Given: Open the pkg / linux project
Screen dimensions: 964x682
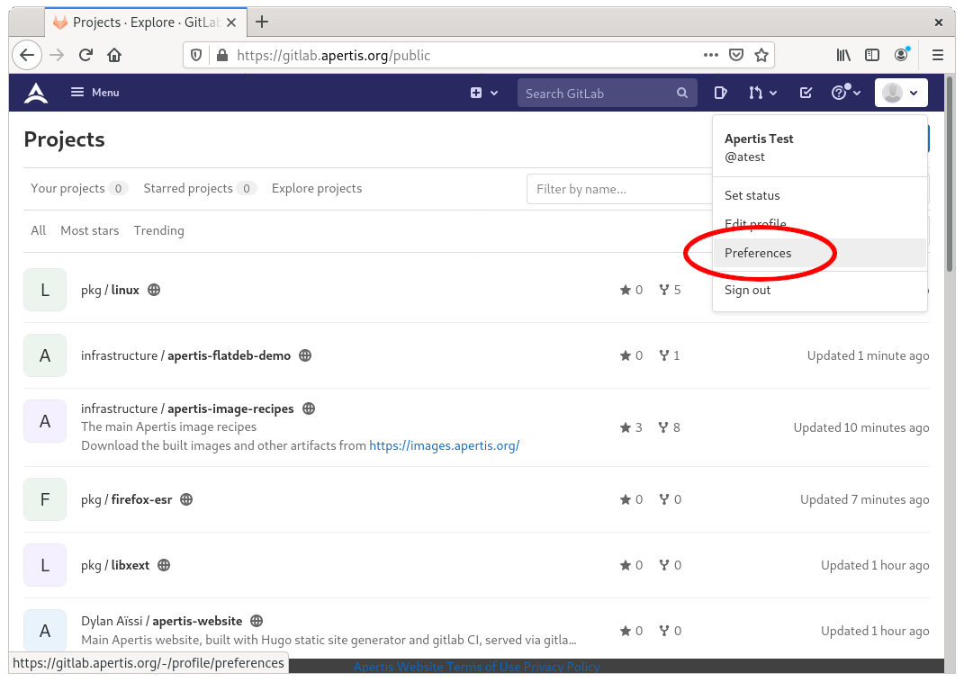Looking at the screenshot, I should [110, 290].
